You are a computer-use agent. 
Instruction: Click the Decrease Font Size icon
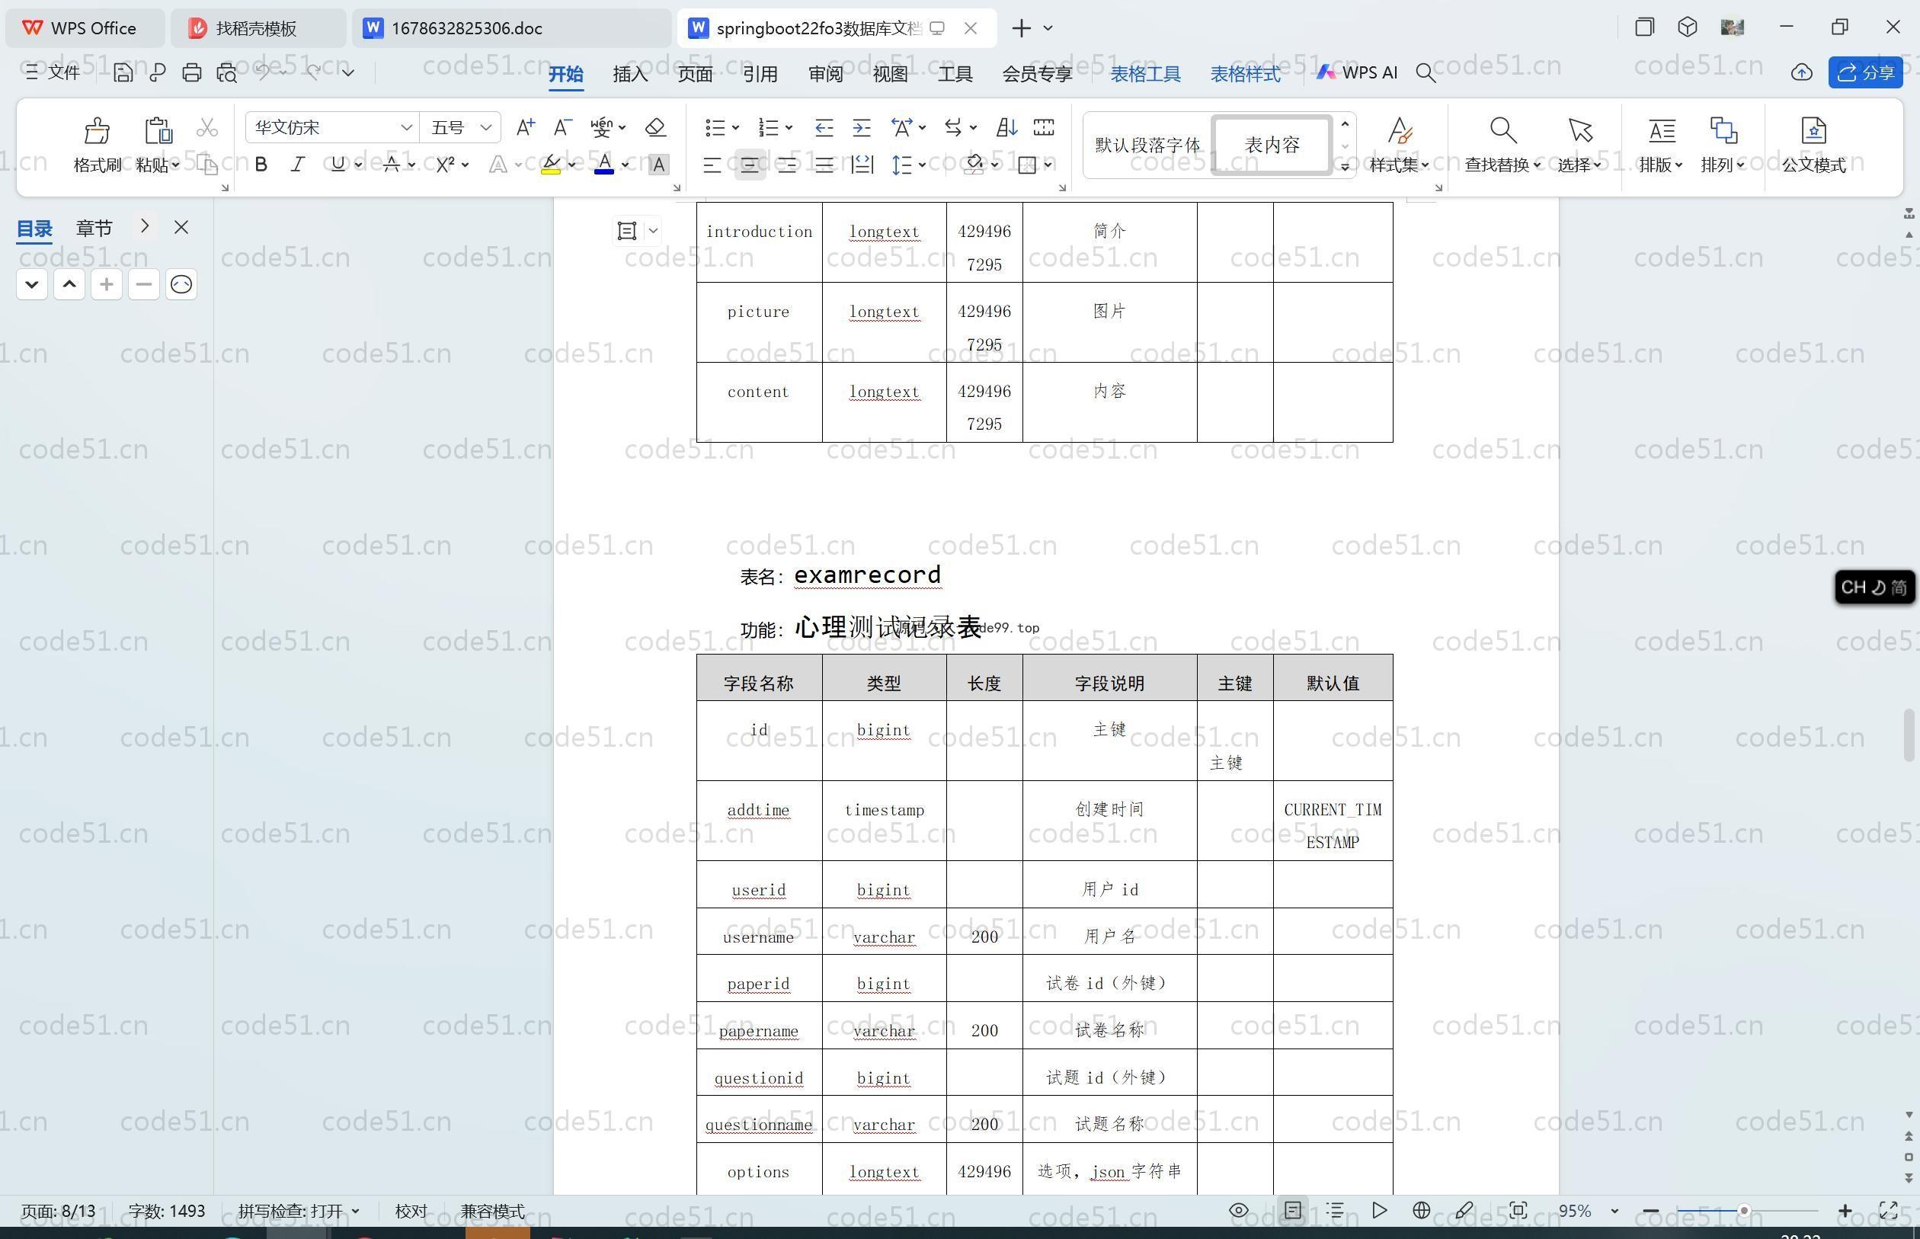(x=562, y=127)
